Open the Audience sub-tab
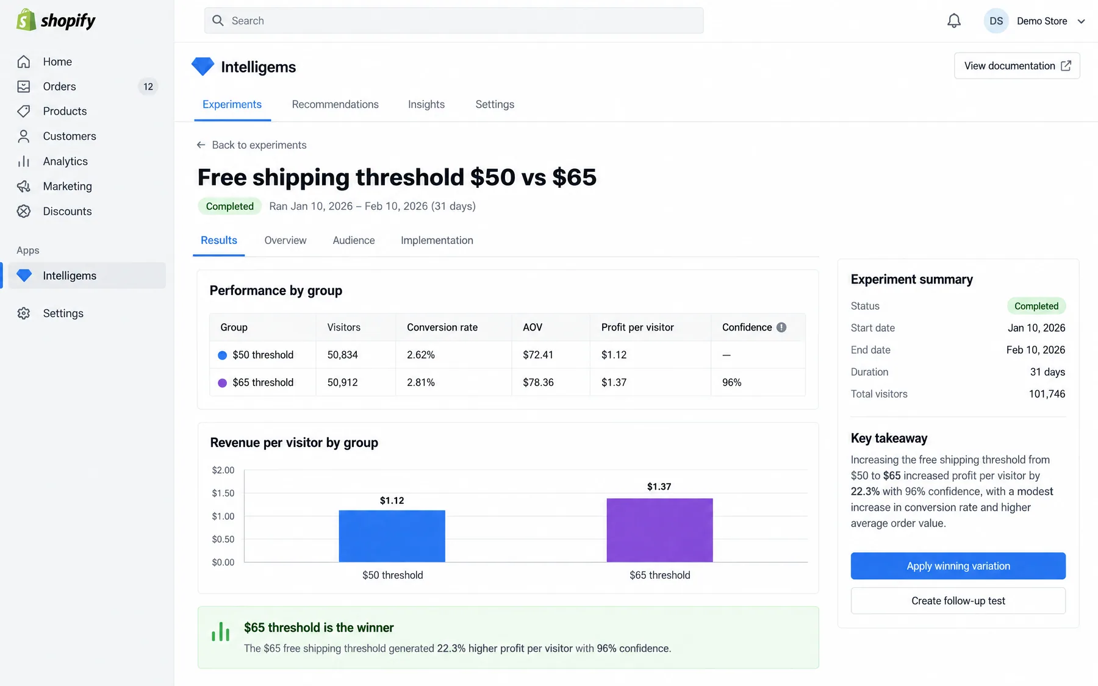 point(354,240)
